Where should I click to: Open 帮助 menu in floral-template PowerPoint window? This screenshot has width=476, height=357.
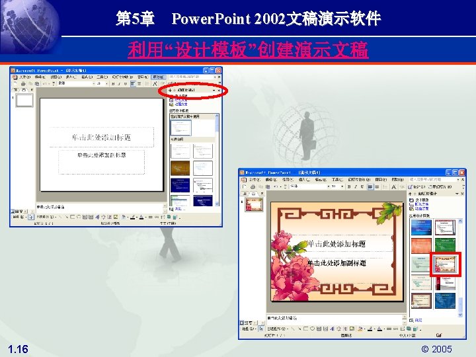tap(398, 180)
